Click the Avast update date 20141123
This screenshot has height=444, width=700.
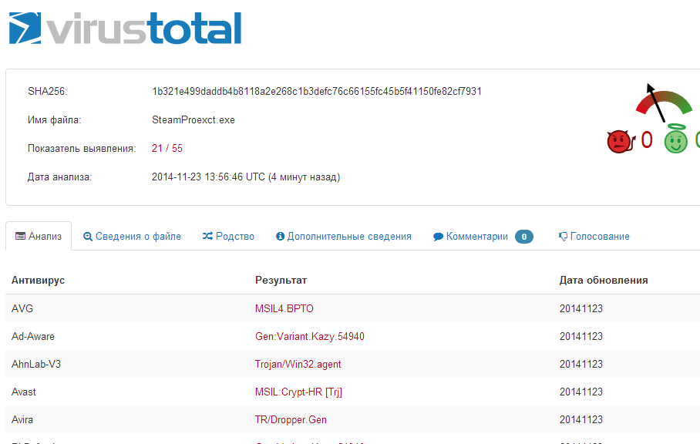581,392
